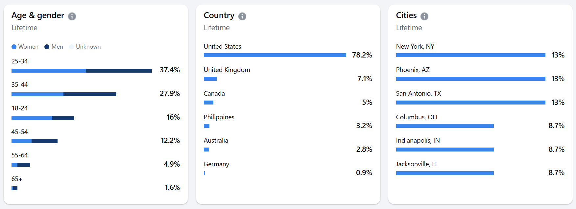Click the Jacksonville, FL city label
This screenshot has height=209, width=576.
pos(417,164)
